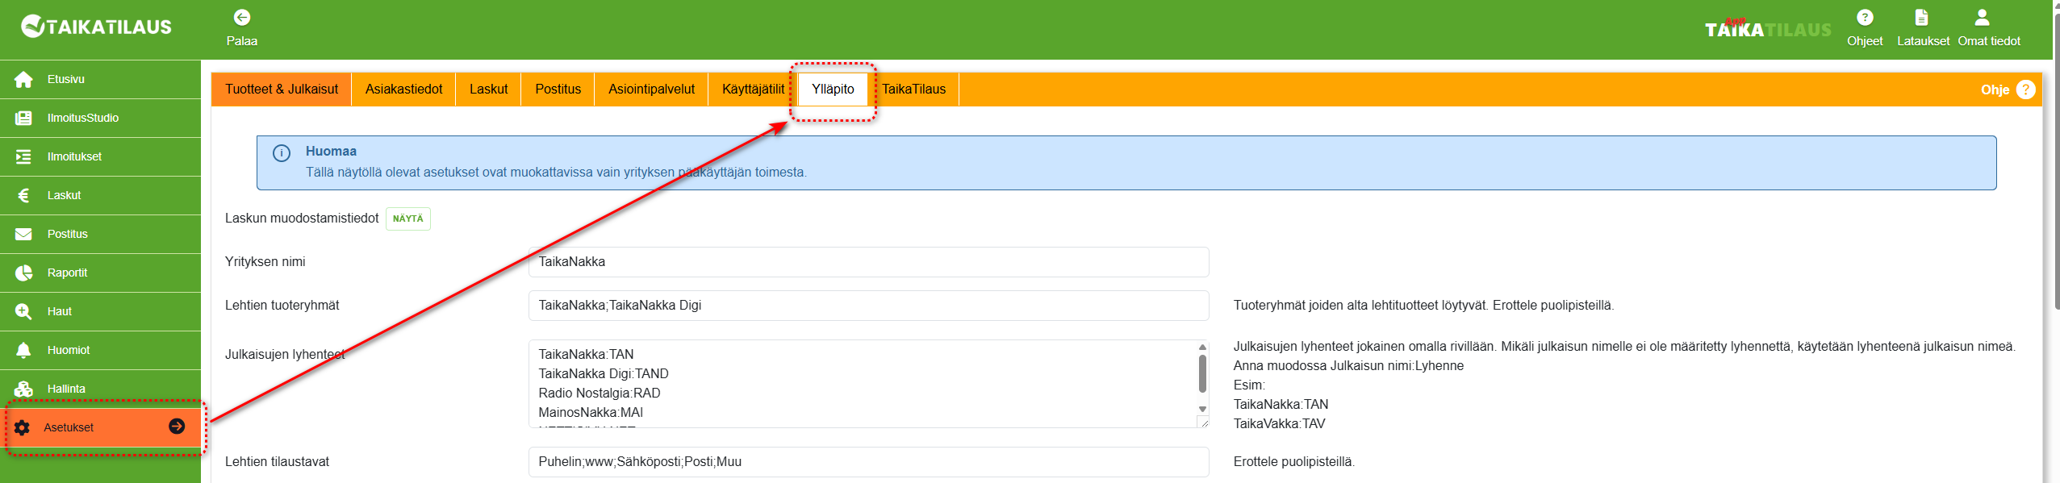Click the page vertical scrollbar
The image size is (2060, 483).
pyautogui.click(x=2056, y=161)
